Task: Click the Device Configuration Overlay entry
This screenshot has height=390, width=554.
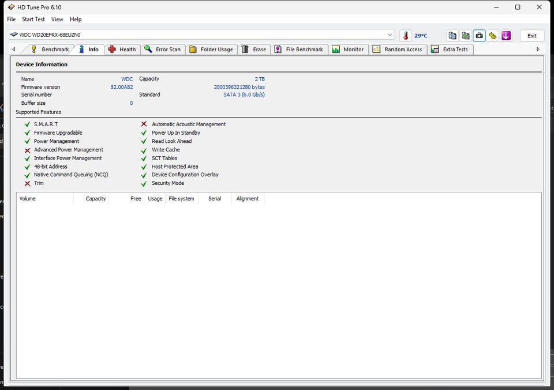Action: pyautogui.click(x=185, y=175)
